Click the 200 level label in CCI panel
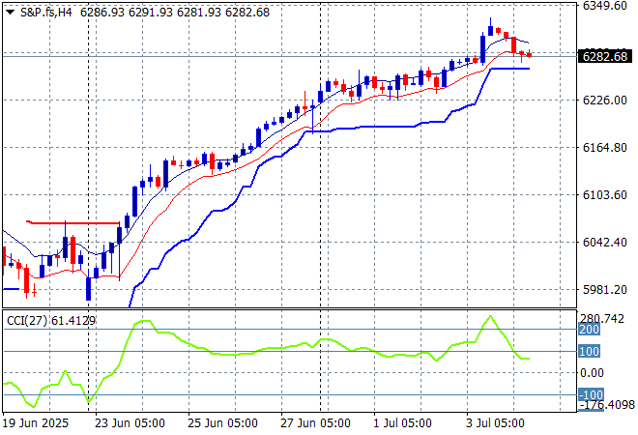This screenshot has width=638, height=435. 590,330
